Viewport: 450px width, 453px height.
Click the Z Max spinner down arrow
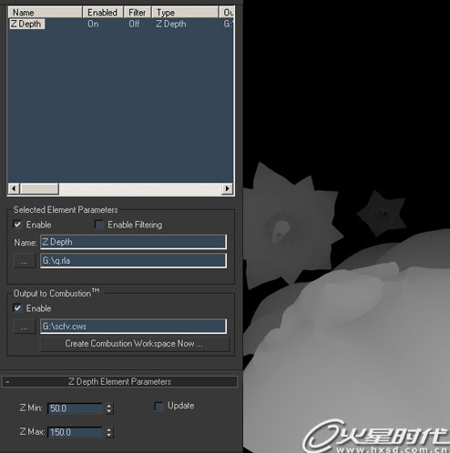pos(109,435)
